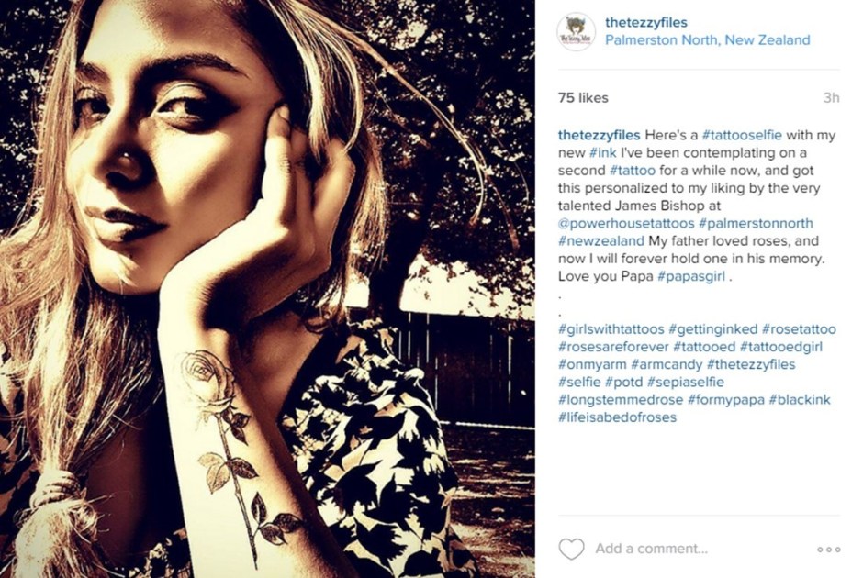
Task: Visit the @powerhousetattoos mention
Action: [626, 223]
